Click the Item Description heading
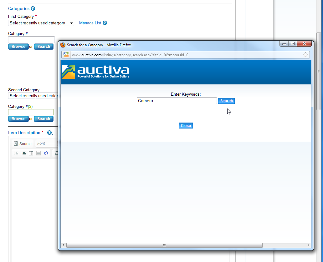The image size is (323, 262). (x=24, y=133)
